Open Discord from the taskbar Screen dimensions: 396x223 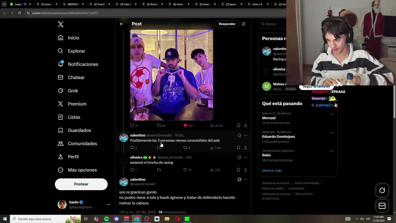pos(116,219)
